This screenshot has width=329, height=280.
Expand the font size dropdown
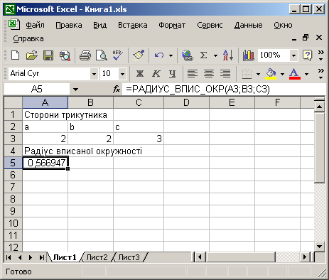coord(122,74)
